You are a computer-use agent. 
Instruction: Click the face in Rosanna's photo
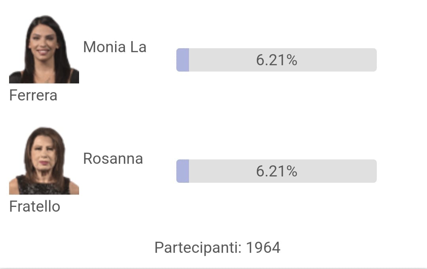point(43,155)
